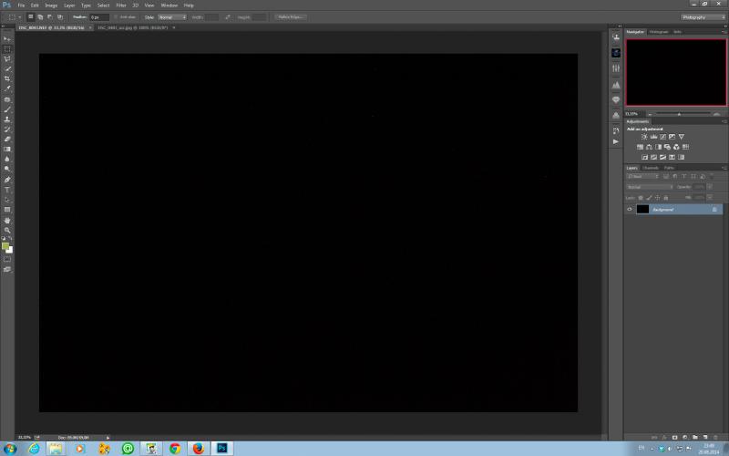This screenshot has width=729, height=456.
Task: Add a Vibrance adjustment
Action: point(681,137)
